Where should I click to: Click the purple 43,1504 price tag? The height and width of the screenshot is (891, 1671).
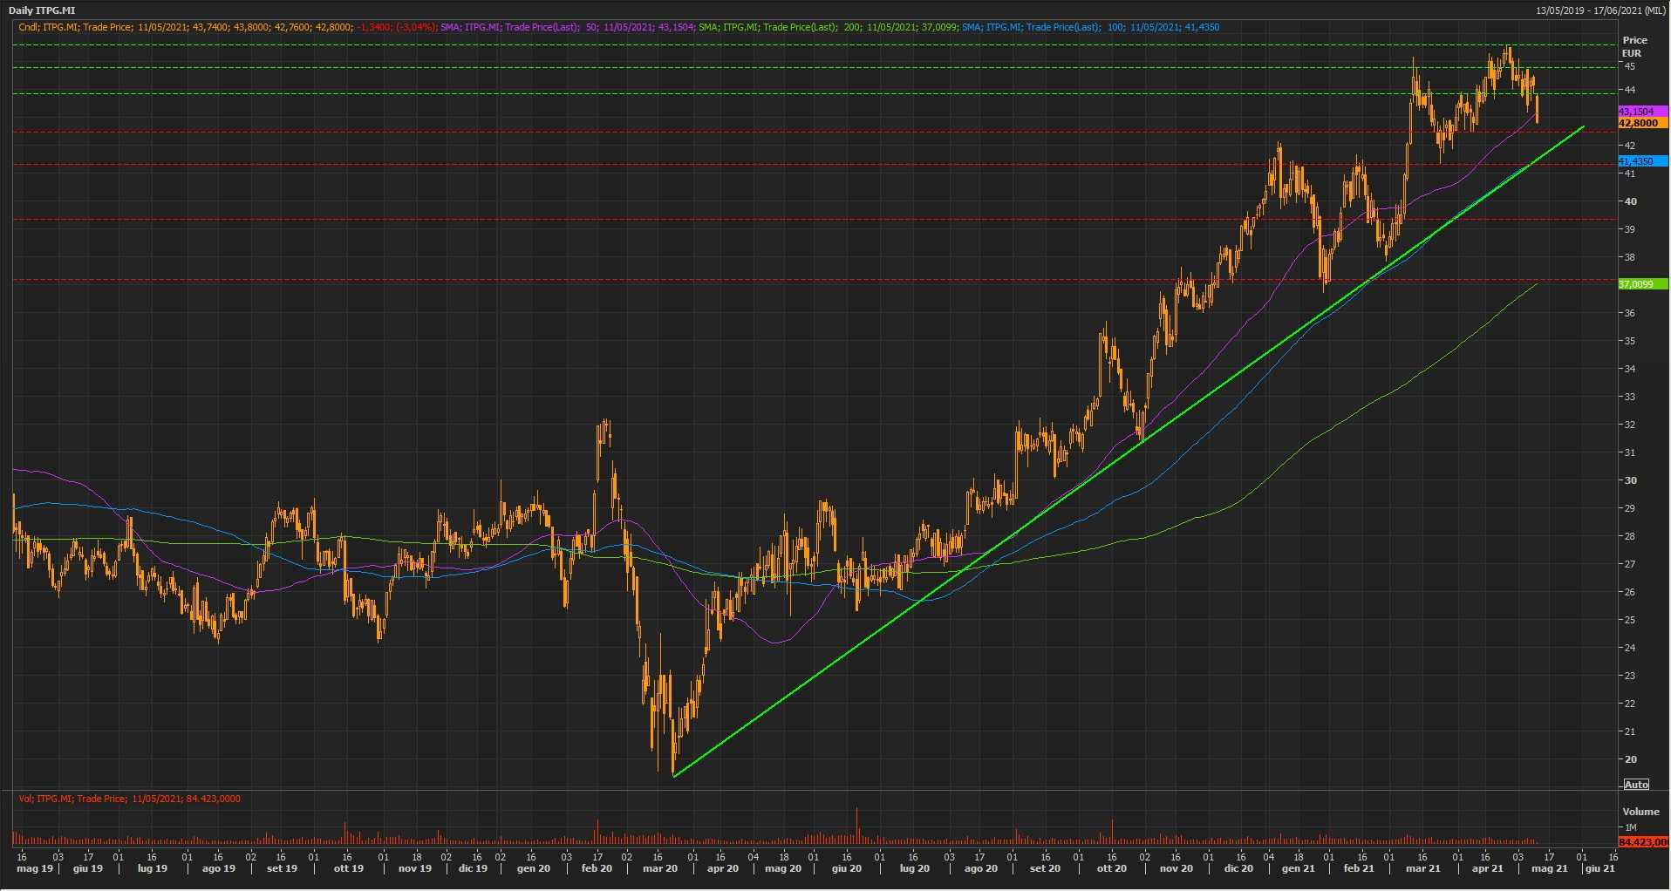coord(1641,112)
